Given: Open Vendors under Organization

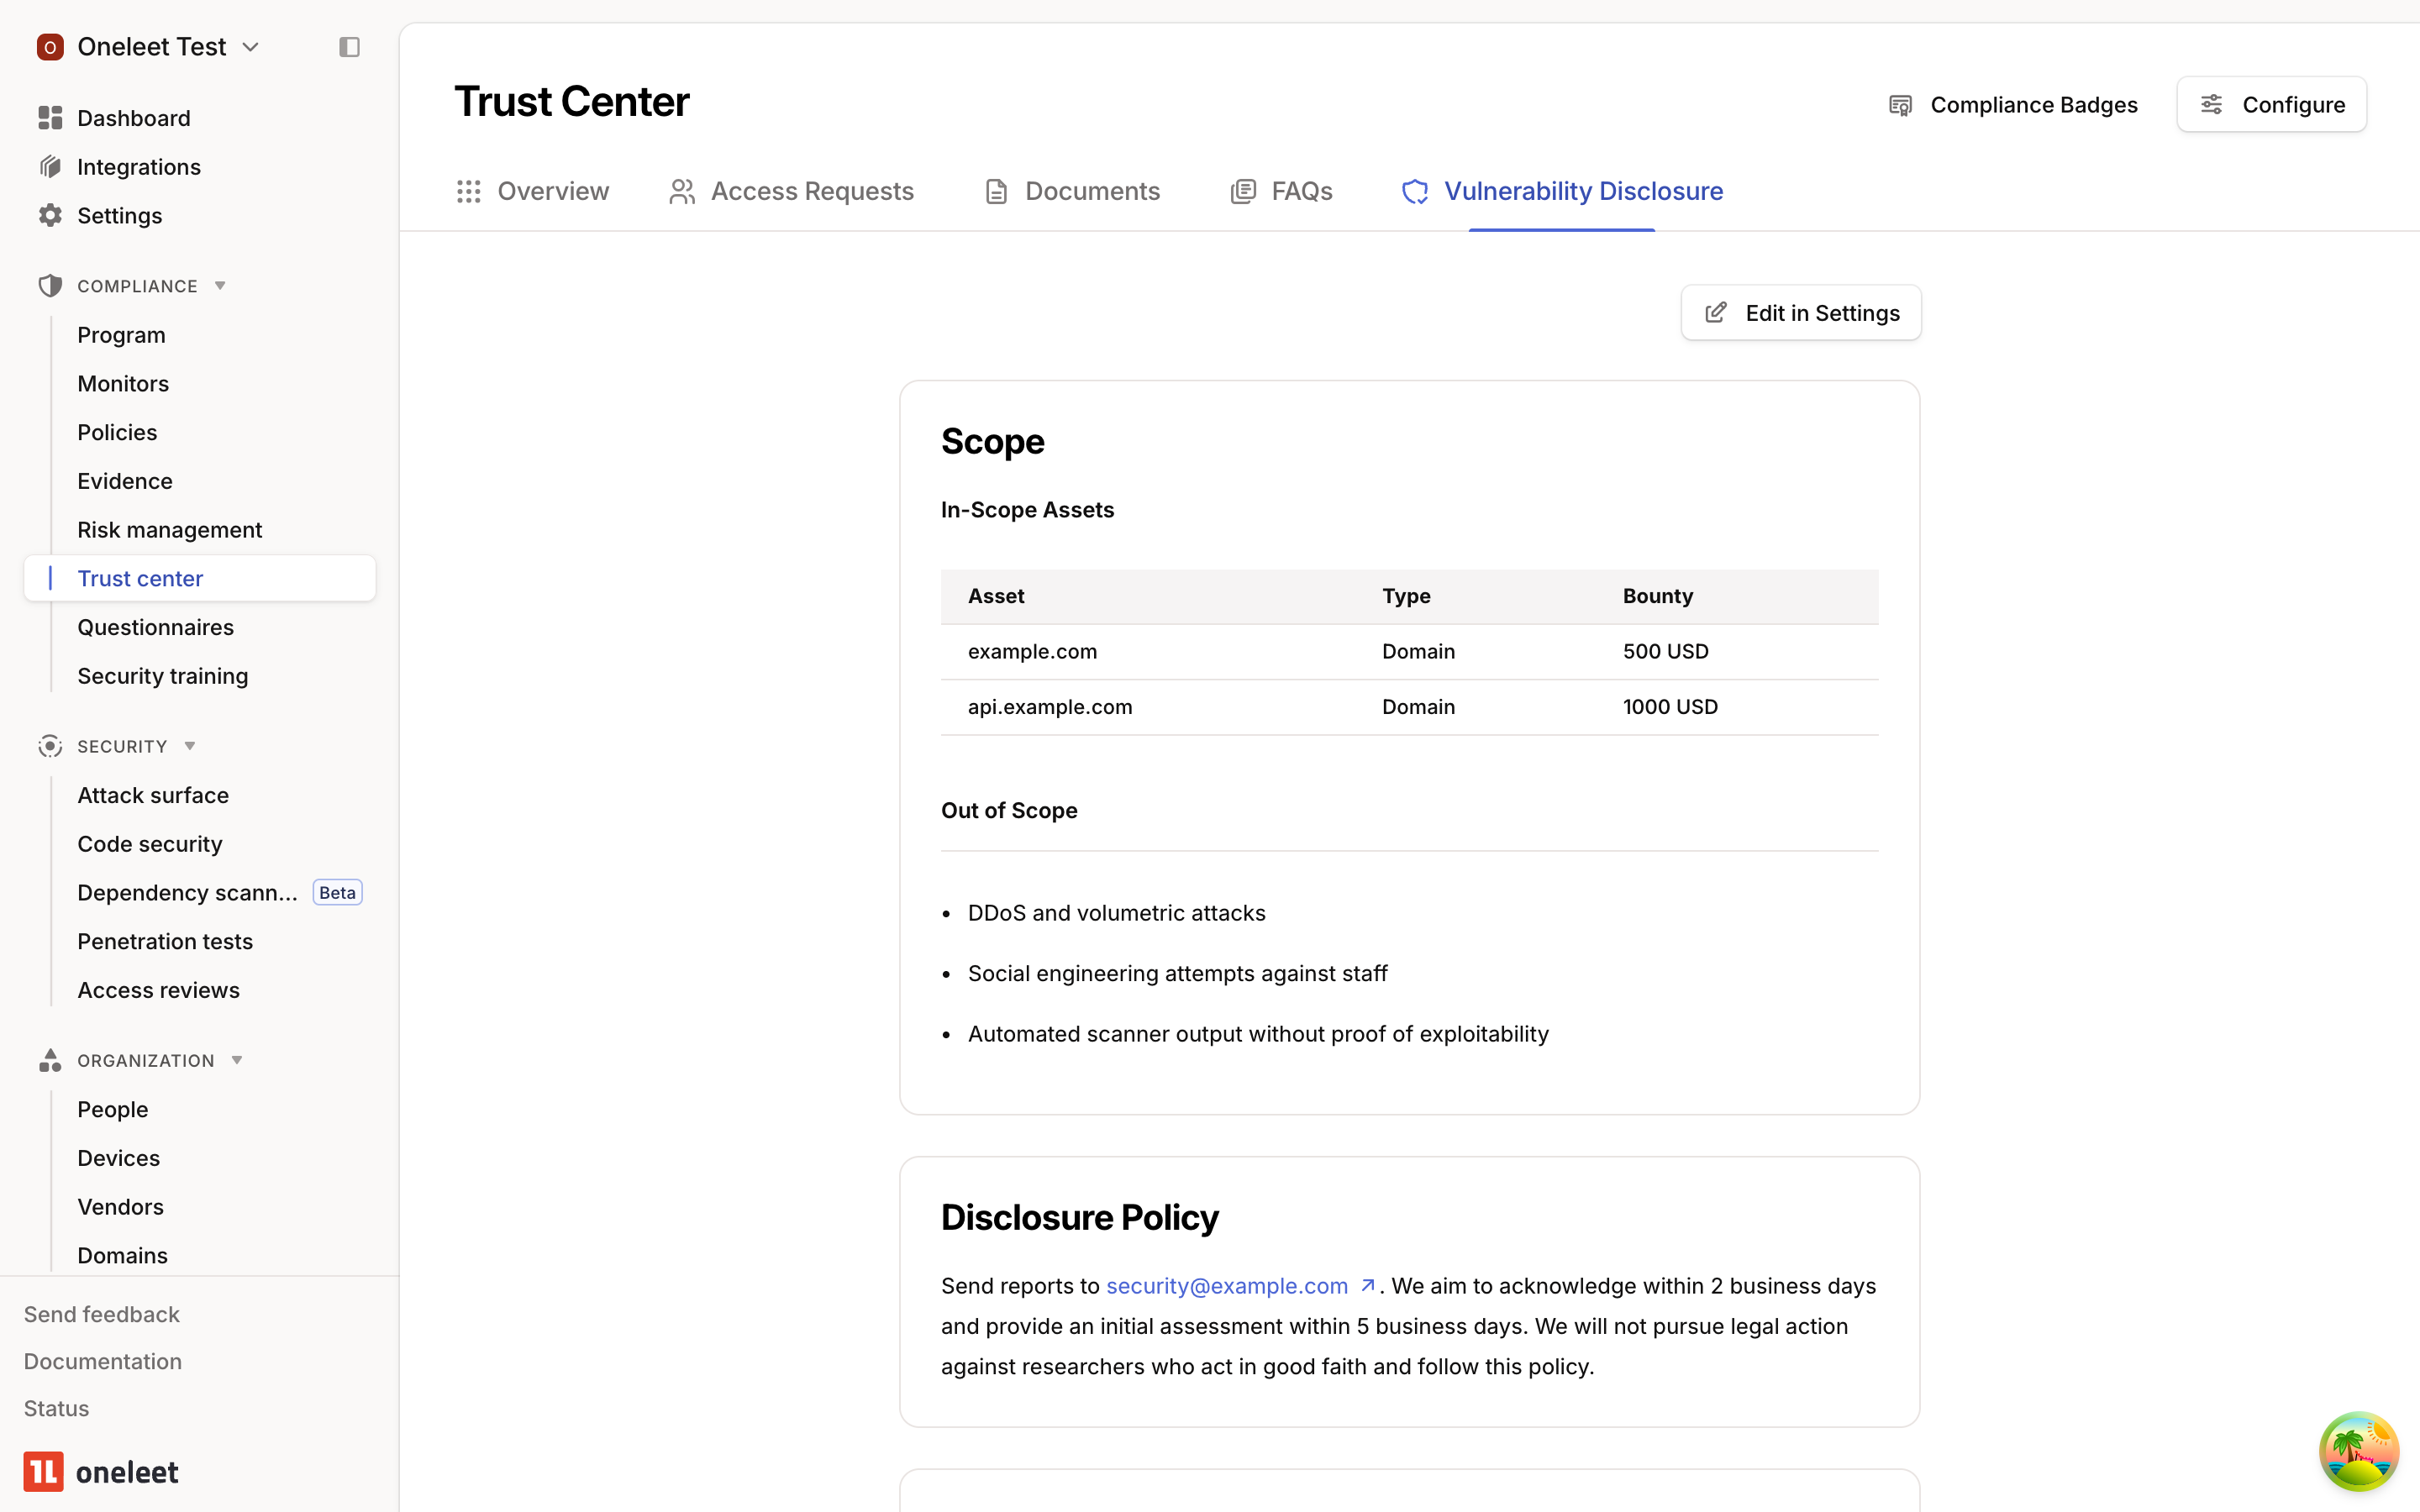Looking at the screenshot, I should (x=120, y=1207).
